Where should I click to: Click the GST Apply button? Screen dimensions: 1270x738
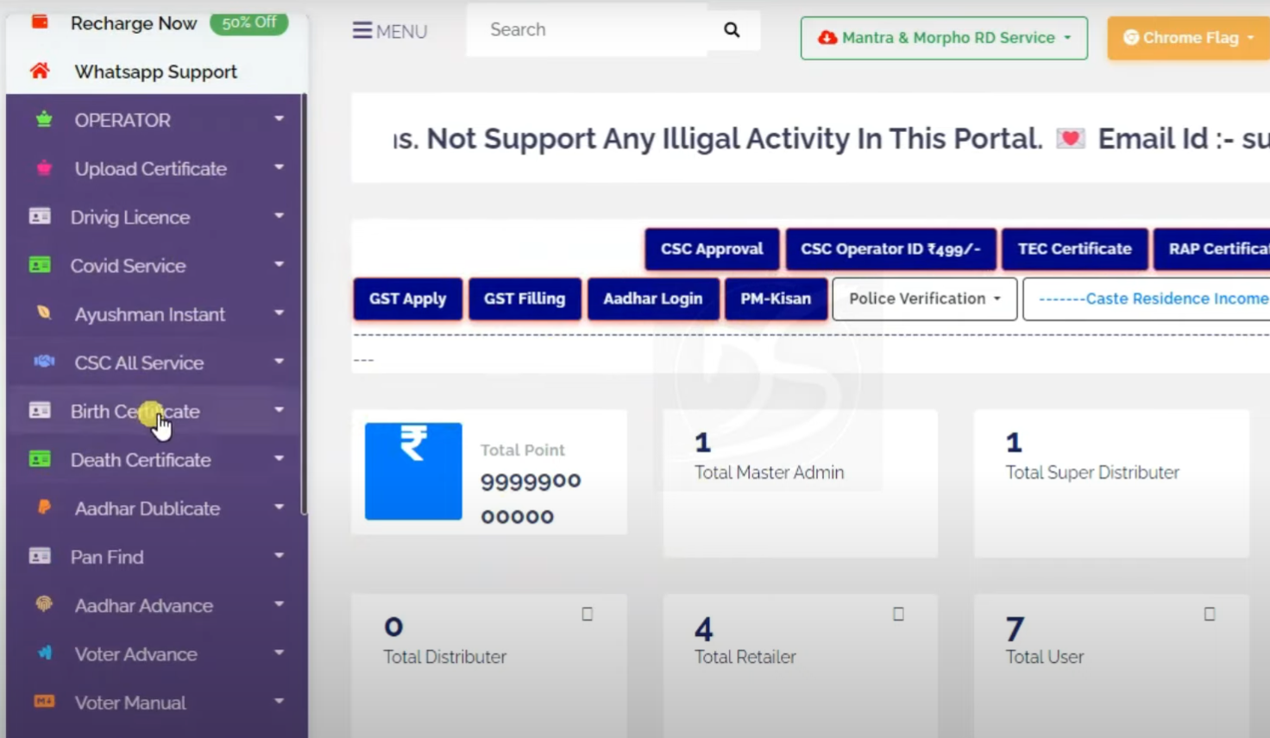[x=407, y=299]
